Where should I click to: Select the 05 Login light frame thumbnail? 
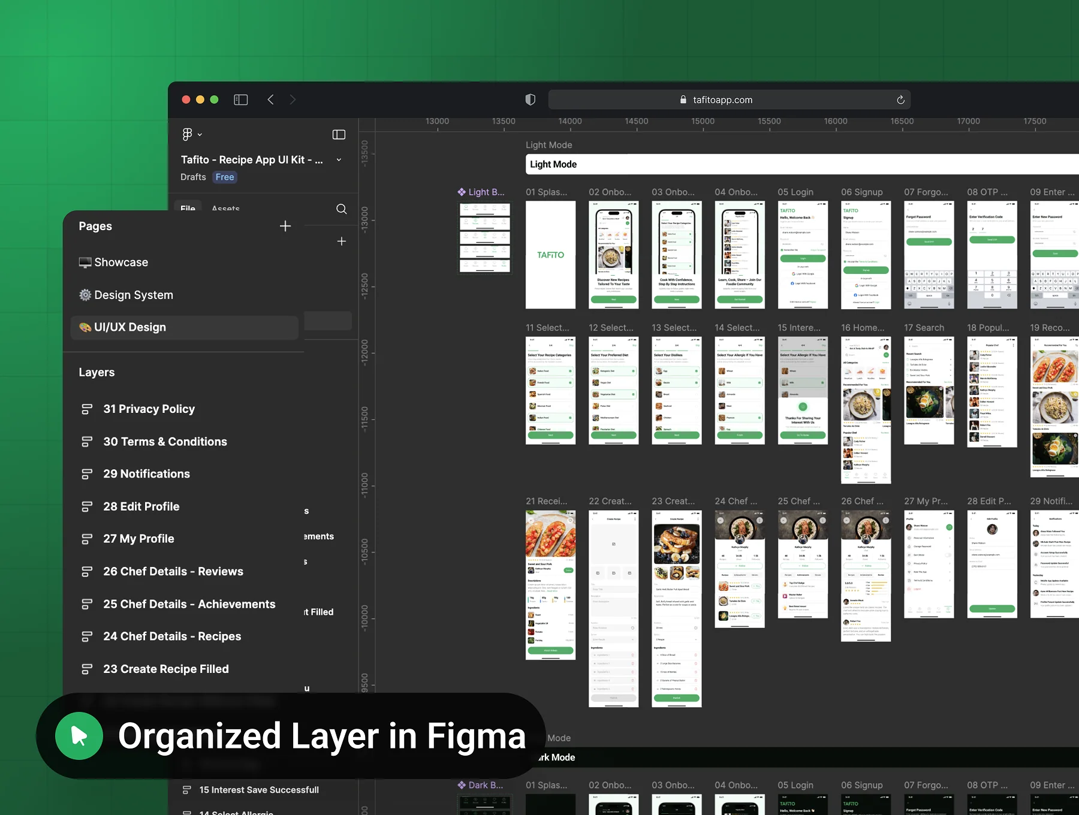tap(803, 255)
